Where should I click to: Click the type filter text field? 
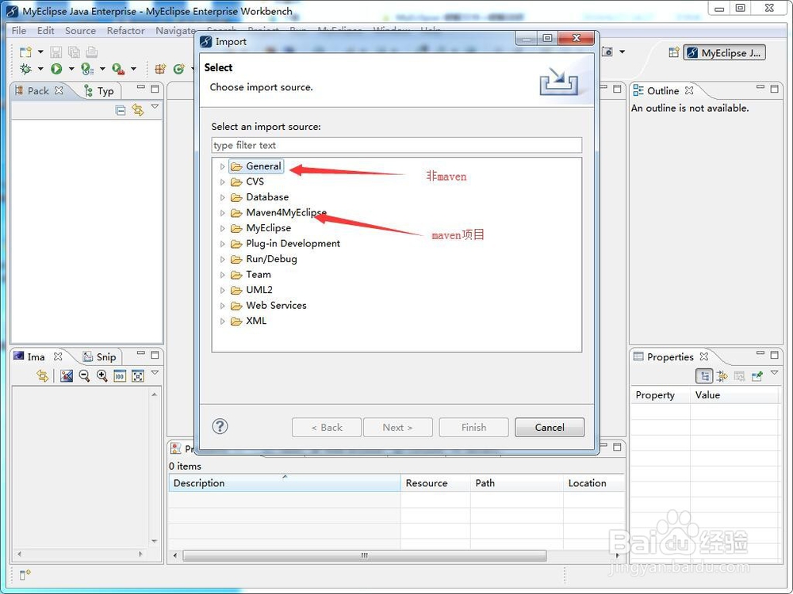tap(396, 145)
